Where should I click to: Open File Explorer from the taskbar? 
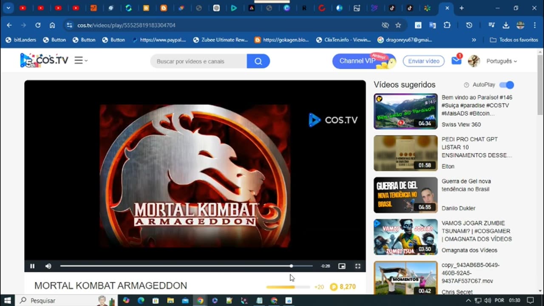click(170, 300)
